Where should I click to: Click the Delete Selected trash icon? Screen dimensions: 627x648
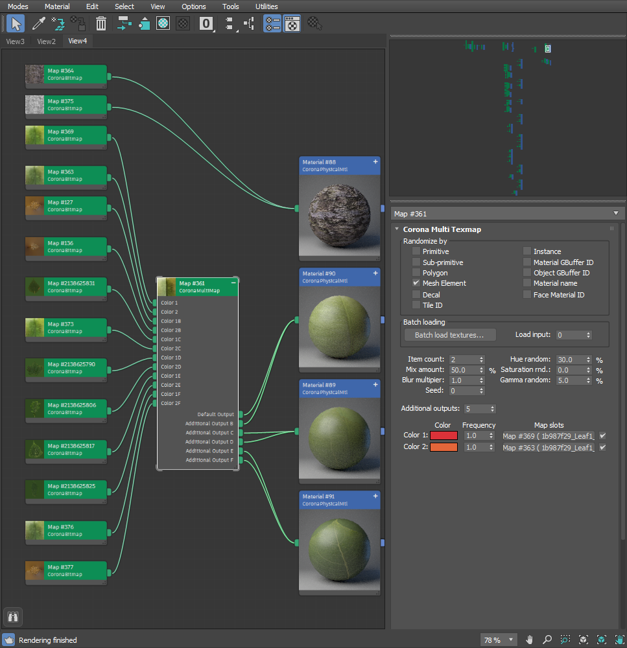point(100,23)
